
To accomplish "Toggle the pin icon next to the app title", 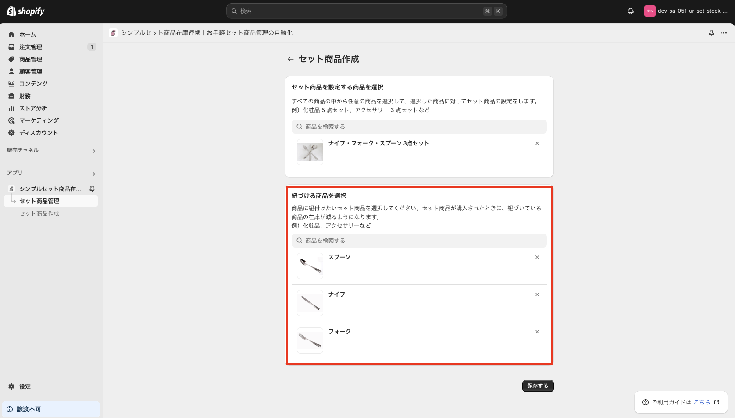I will tap(92, 189).
